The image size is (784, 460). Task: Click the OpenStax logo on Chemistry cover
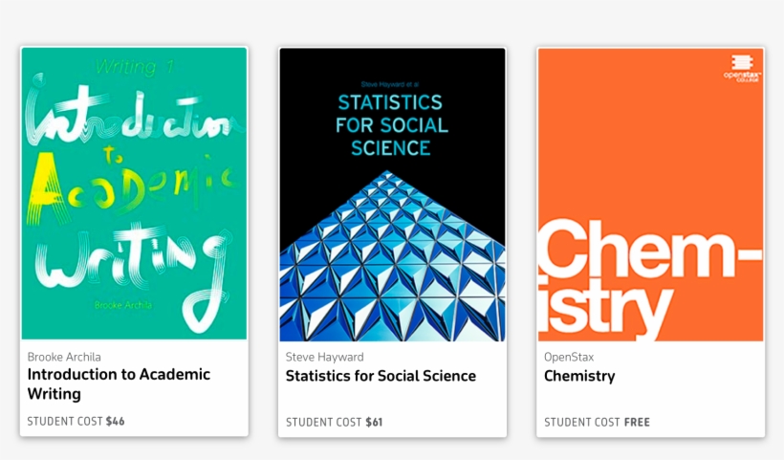[x=742, y=69]
